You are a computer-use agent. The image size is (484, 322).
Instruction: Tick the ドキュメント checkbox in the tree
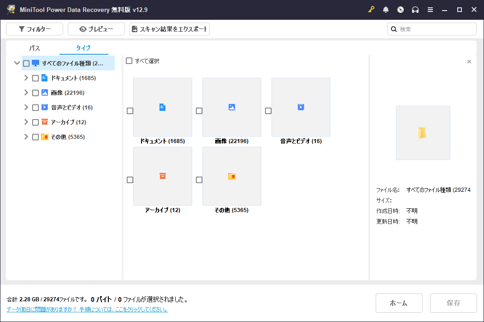point(35,78)
